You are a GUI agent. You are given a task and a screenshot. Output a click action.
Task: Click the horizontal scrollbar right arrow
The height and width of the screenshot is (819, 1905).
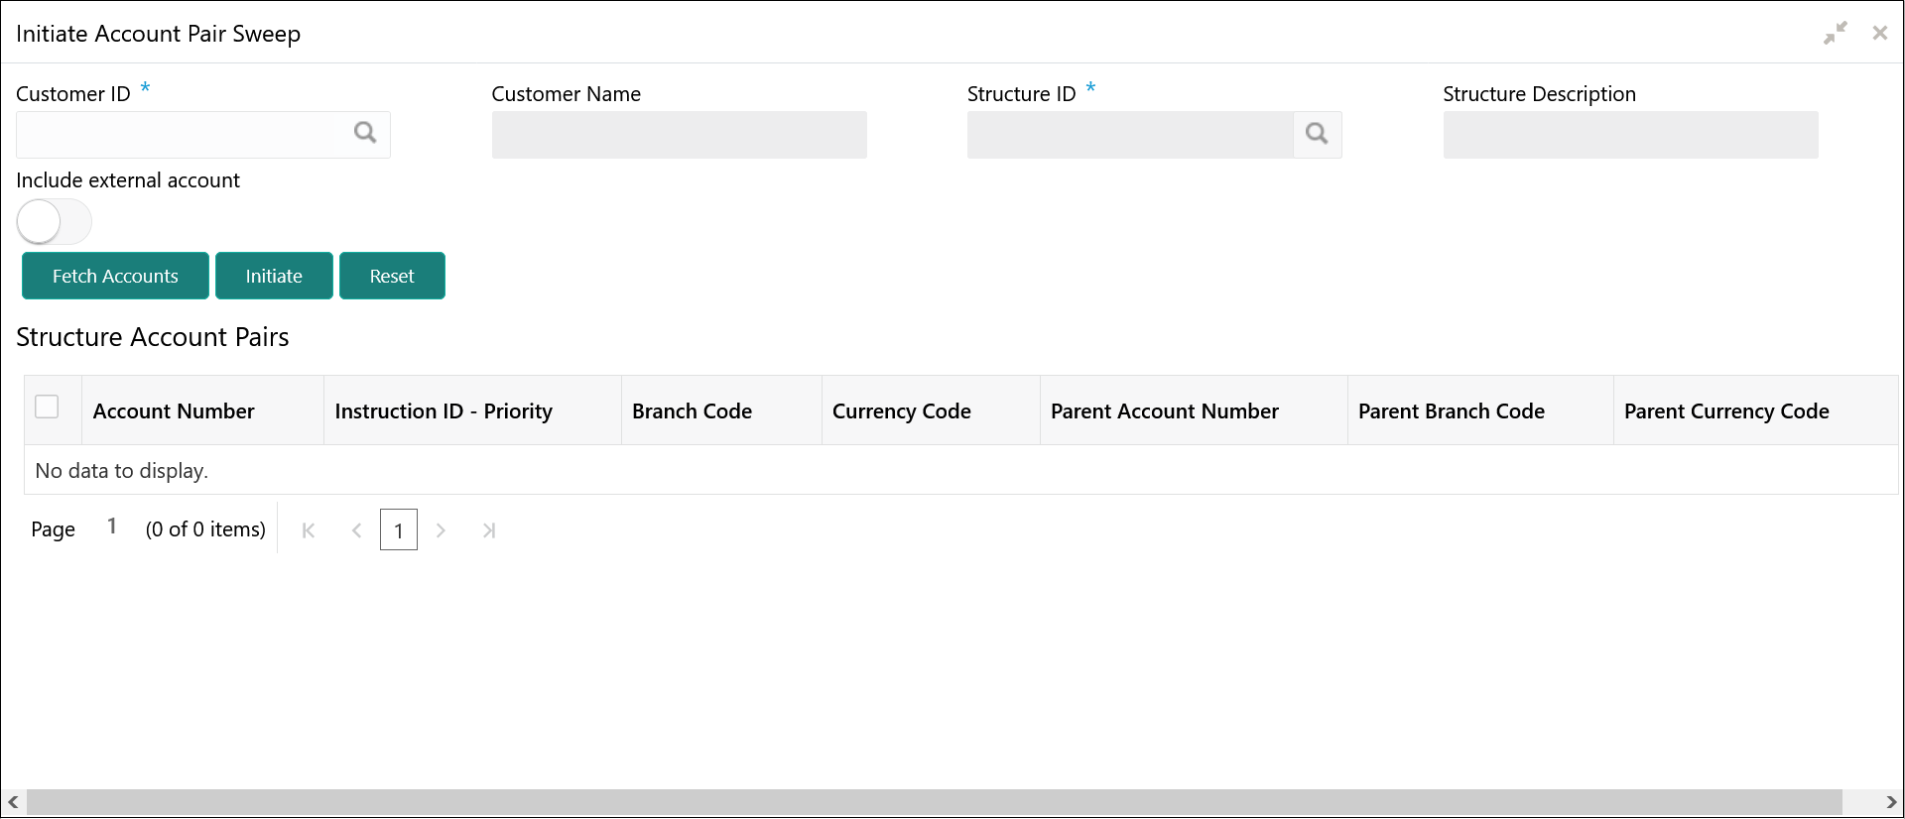point(1891,802)
